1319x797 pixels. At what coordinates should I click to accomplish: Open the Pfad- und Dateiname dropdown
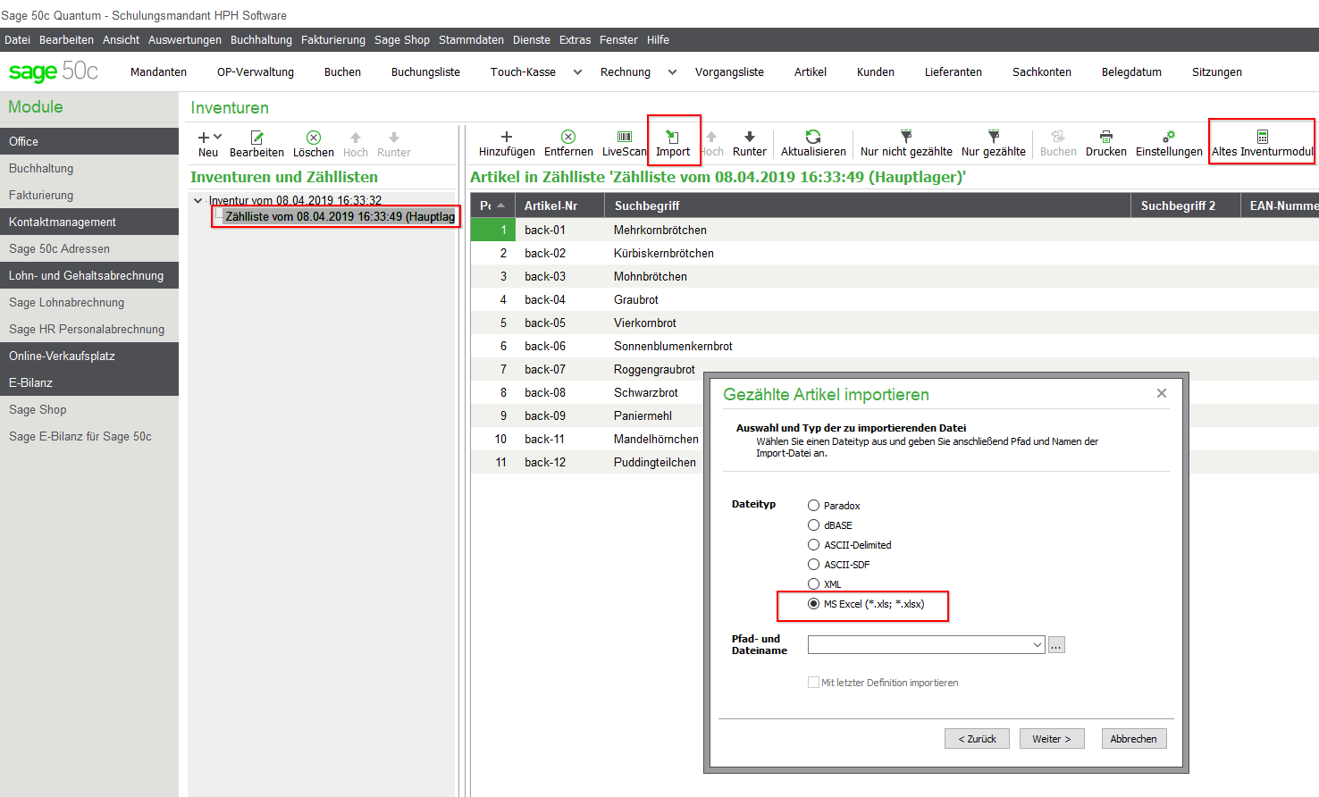tap(1037, 645)
